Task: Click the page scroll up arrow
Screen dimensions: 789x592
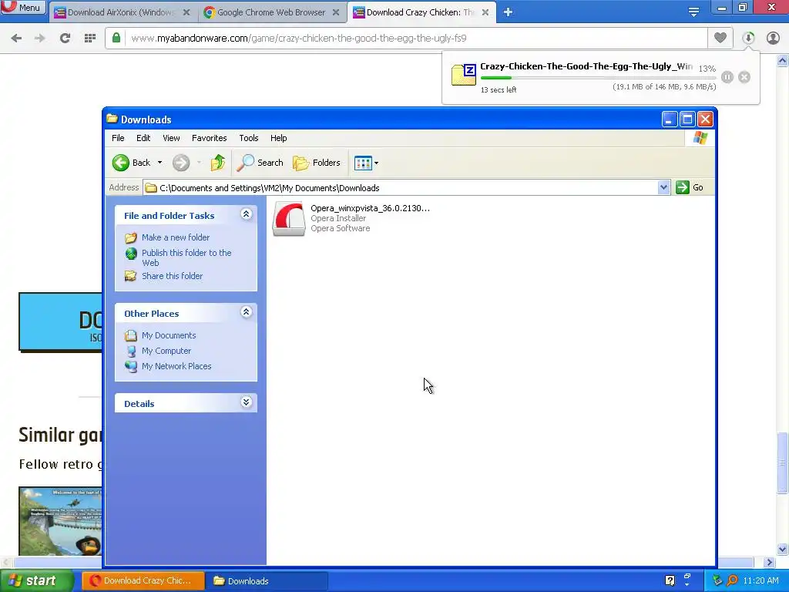Action: pos(782,61)
